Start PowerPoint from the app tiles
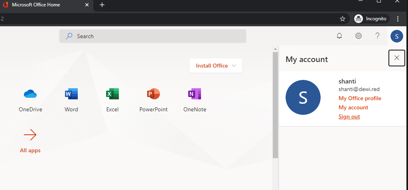Viewport: 408px width, 190px height. pos(153,94)
